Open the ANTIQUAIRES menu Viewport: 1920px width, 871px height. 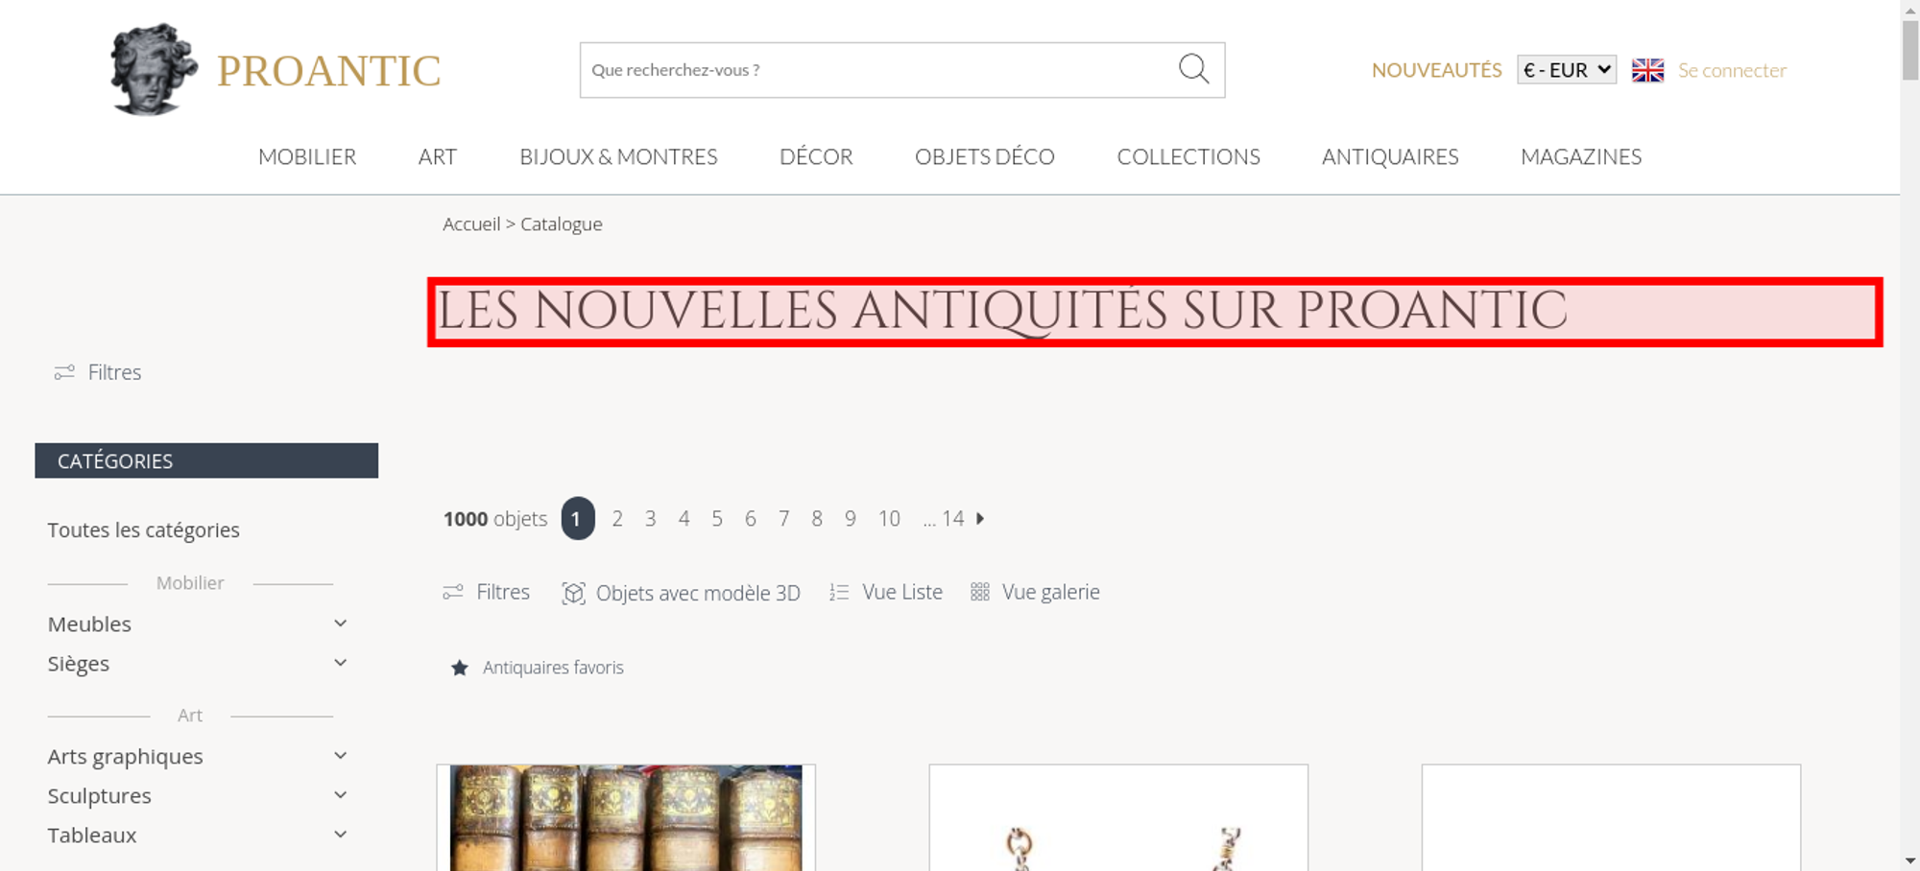[1390, 156]
